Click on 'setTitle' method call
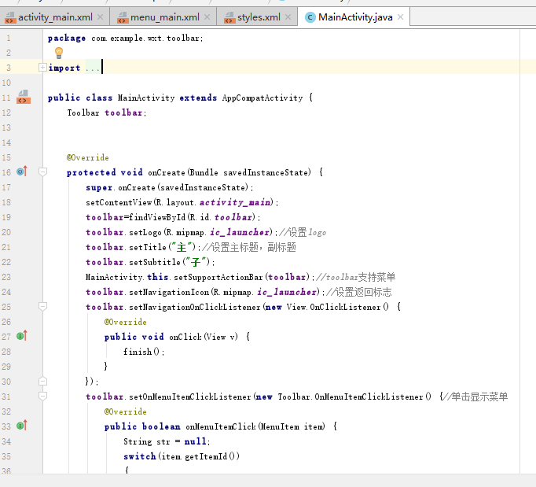Viewport: 536px width, 487px height. [148, 247]
